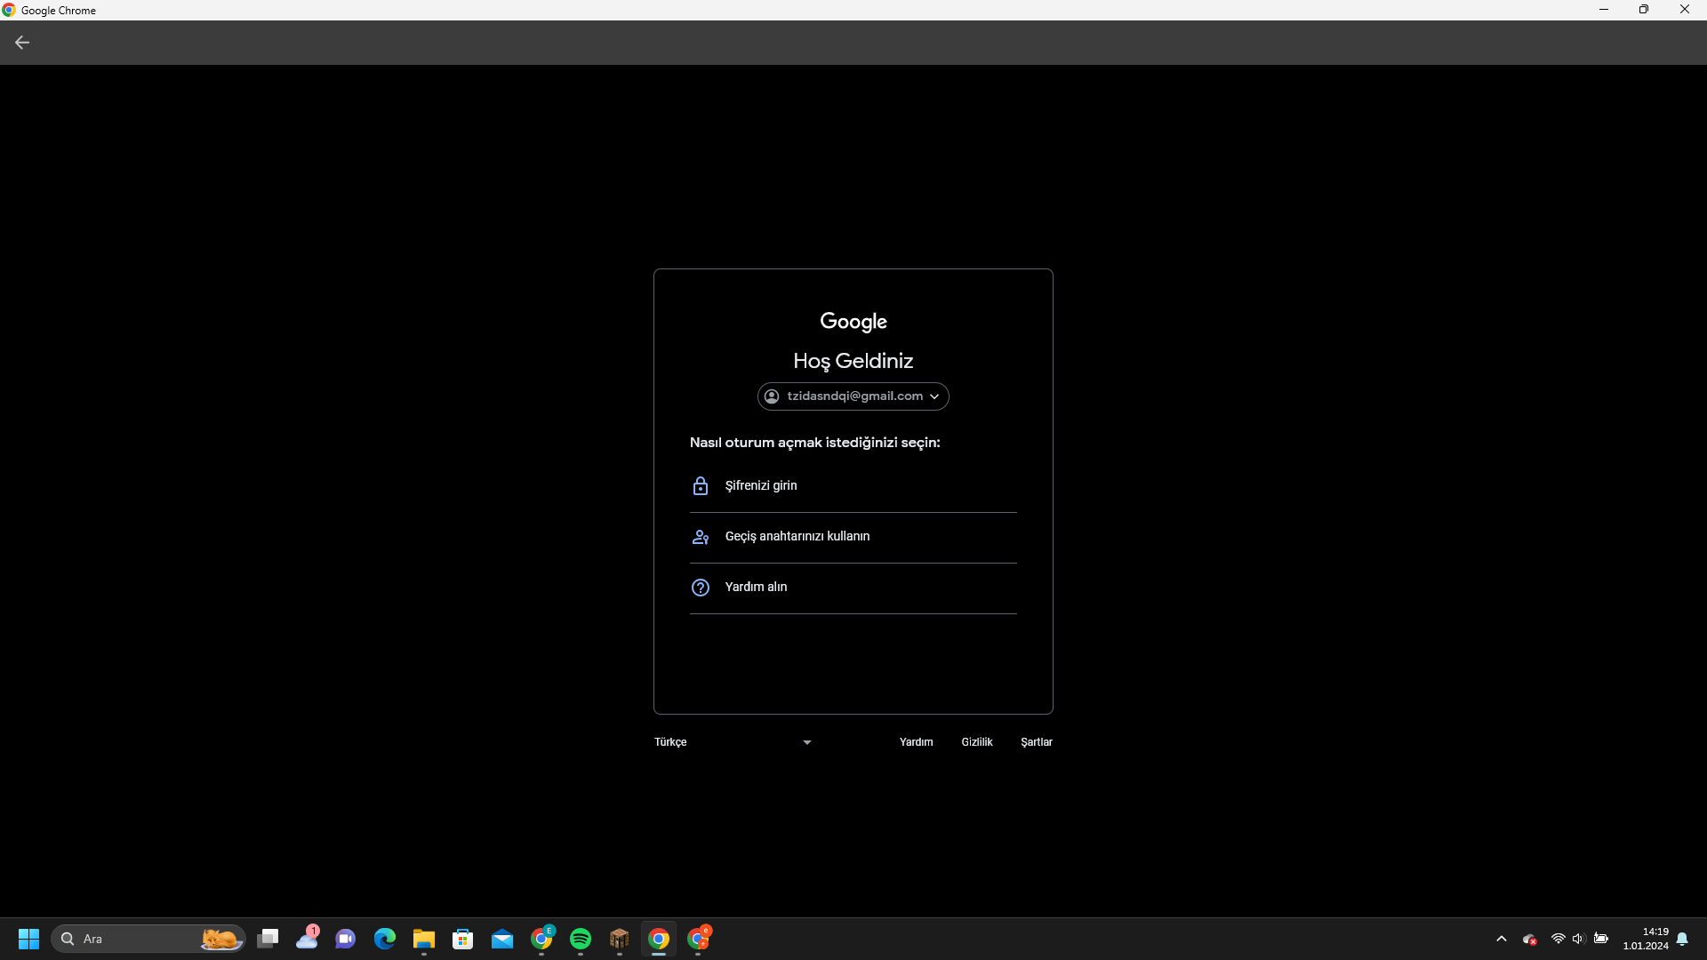1707x960 pixels.
Task: Click the back arrow at top left
Action: pos(22,43)
